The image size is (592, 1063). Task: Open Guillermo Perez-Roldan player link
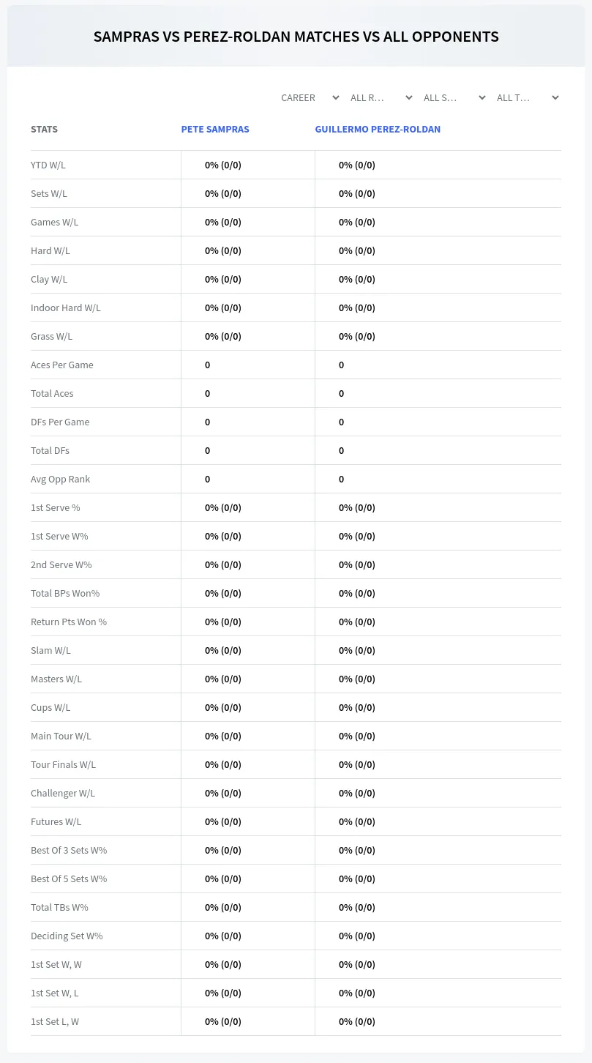point(378,129)
